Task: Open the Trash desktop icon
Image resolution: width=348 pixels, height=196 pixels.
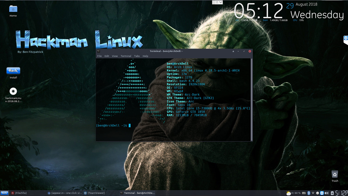Action: [335, 176]
